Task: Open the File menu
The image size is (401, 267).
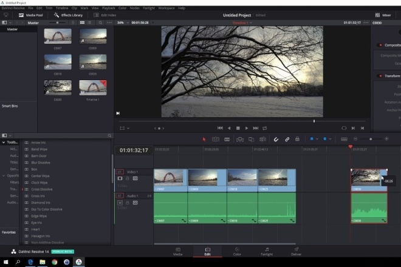Action: coord(30,8)
